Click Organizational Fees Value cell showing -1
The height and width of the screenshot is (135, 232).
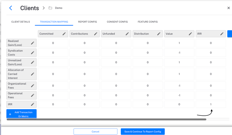[179, 86]
